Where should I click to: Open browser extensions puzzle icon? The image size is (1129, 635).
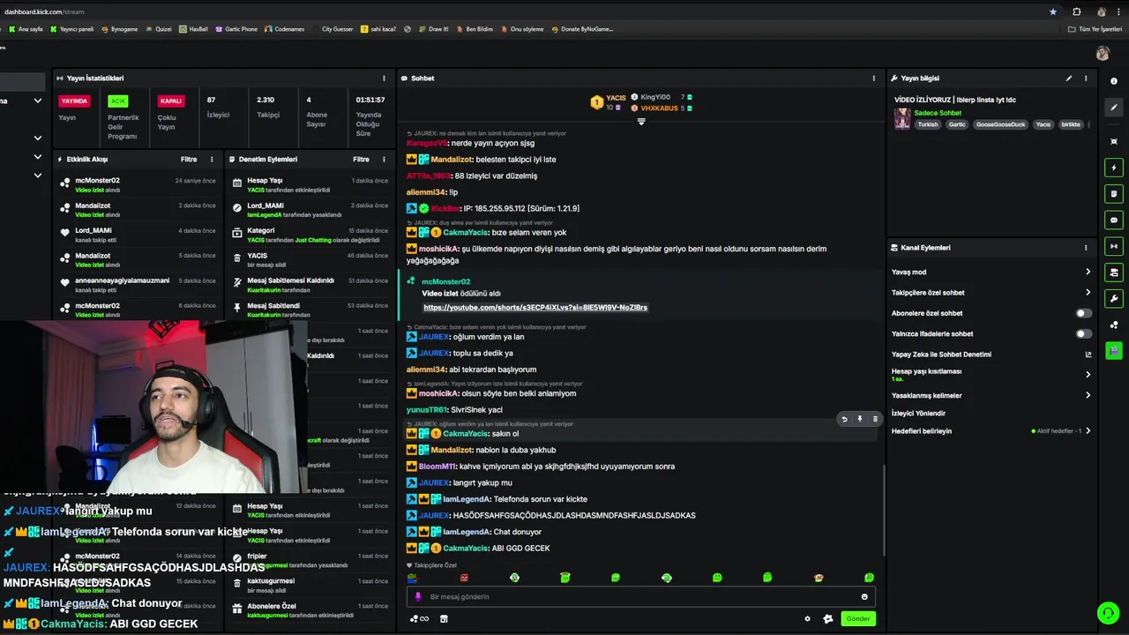coord(1077,11)
